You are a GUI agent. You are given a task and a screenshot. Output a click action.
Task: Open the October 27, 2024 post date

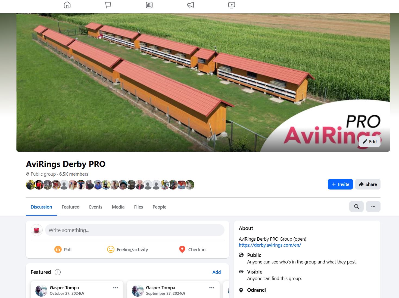pos(65,293)
